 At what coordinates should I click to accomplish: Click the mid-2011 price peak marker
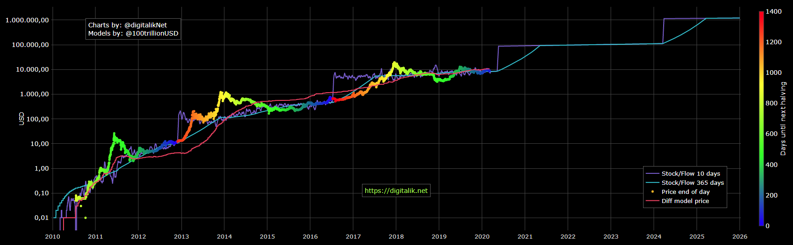click(114, 134)
